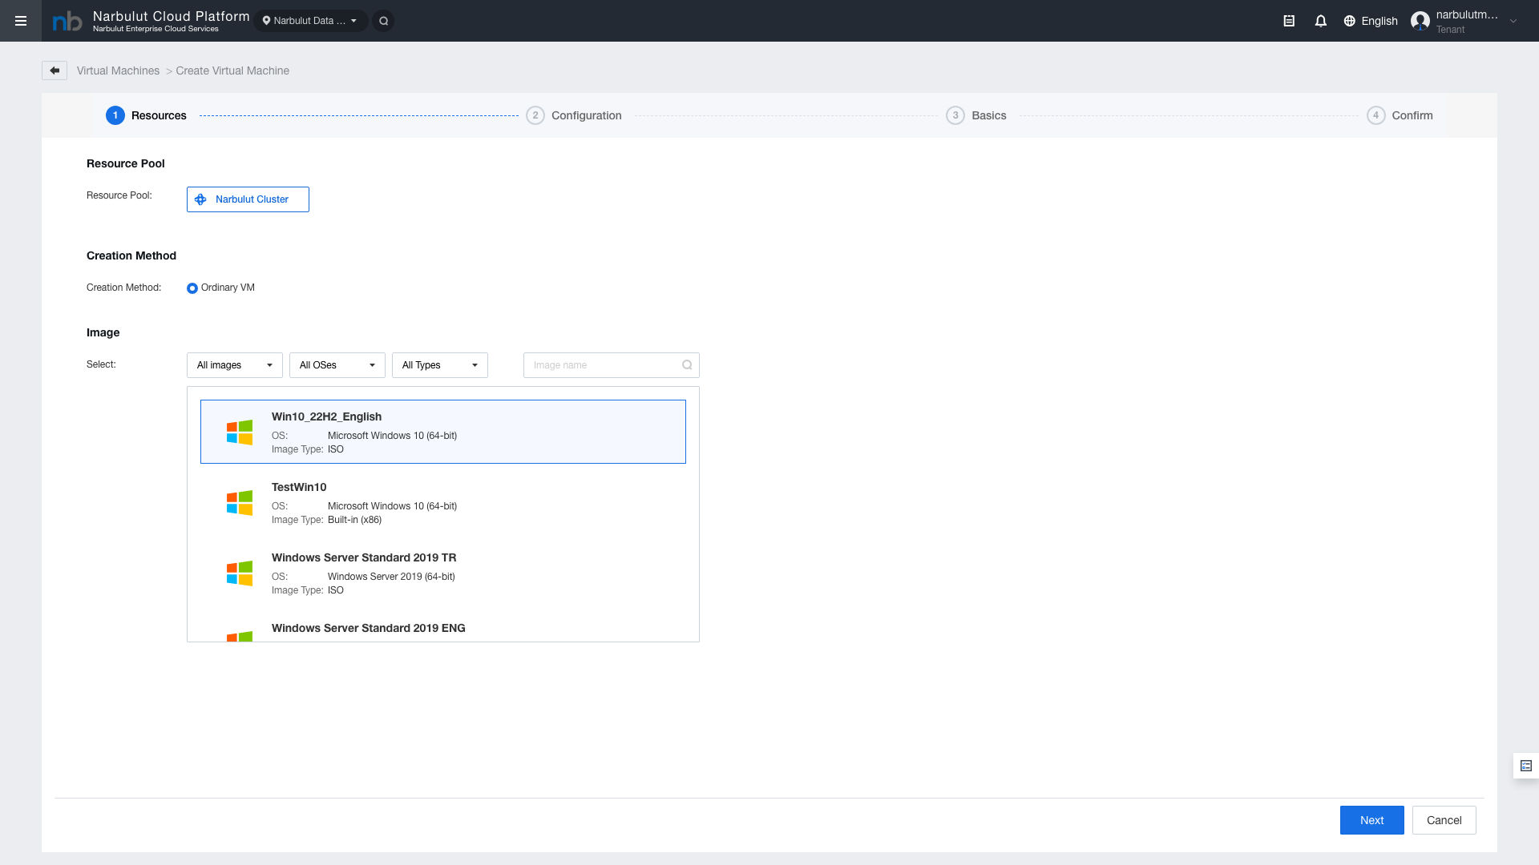Click the Next button
Image resolution: width=1539 pixels, height=865 pixels.
[1372, 820]
